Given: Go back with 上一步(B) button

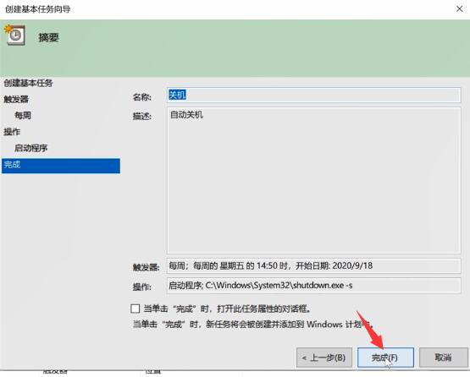Looking at the screenshot, I should [324, 358].
